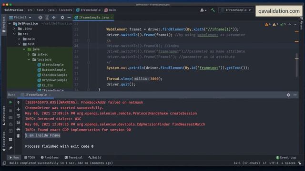
Task: Click the editor vertical scrollbar thumb
Action: pos(296,65)
